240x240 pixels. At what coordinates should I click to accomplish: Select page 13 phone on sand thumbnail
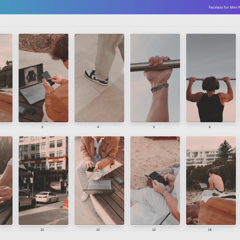click(x=155, y=181)
